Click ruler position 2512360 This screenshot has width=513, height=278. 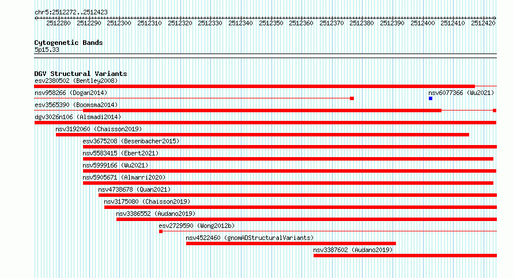(301, 23)
